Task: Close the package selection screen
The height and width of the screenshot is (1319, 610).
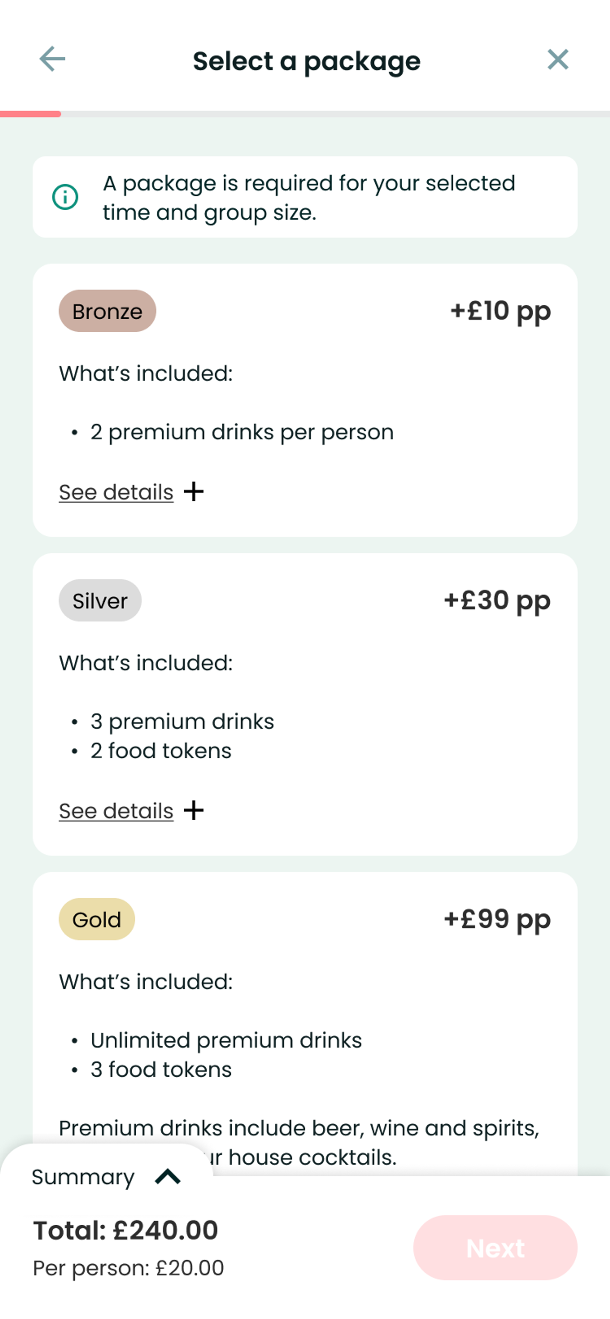Action: pyautogui.click(x=557, y=59)
